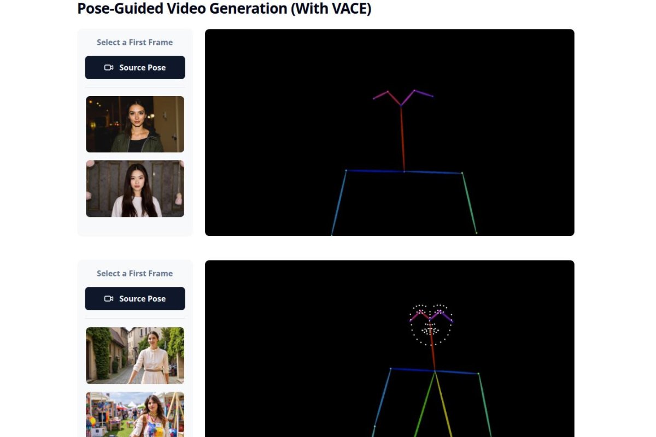Screen dimensions: 656x437
Task: Select the long-haired woman in white top thumbnail
Action: point(135,188)
